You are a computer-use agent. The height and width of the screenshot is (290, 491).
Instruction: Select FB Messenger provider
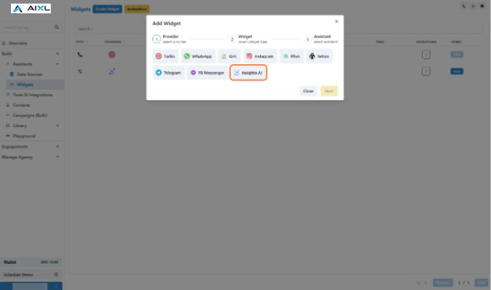[208, 73]
